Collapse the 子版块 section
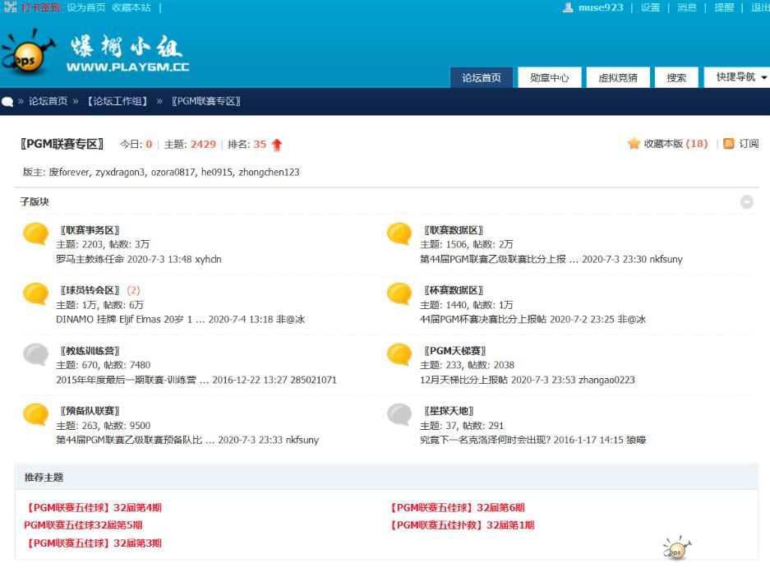 pyautogui.click(x=746, y=201)
